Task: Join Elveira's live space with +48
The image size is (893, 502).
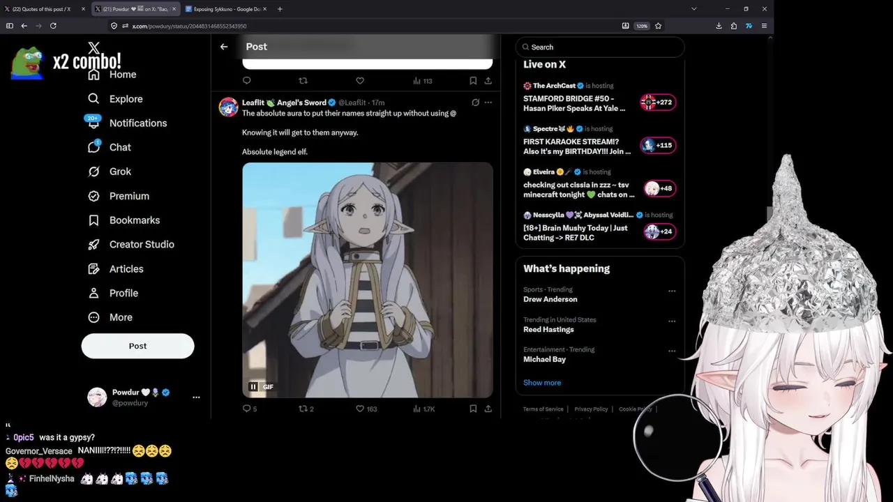Action: click(x=659, y=188)
